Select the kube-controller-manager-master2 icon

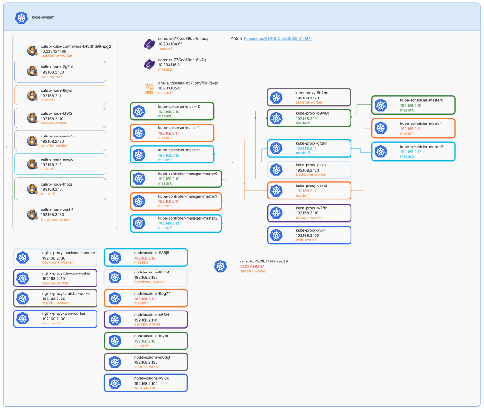pyautogui.click(x=139, y=223)
